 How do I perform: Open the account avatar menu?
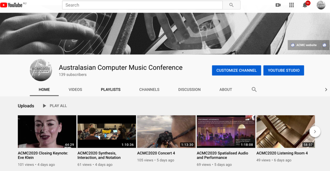tap(321, 5)
